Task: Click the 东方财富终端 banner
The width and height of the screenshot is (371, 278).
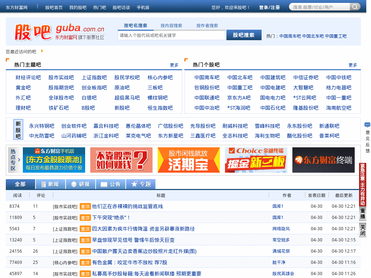Action: [324, 160]
